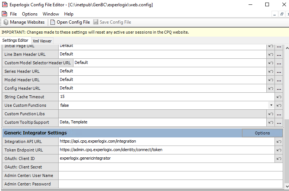Reset the Use Custom Functions value
Image resolution: width=289 pixels, height=191 pixels.
(279, 105)
